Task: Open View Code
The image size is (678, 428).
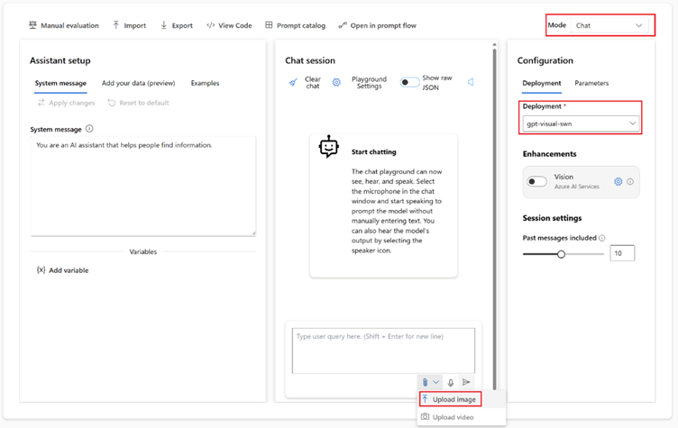Action: click(229, 25)
